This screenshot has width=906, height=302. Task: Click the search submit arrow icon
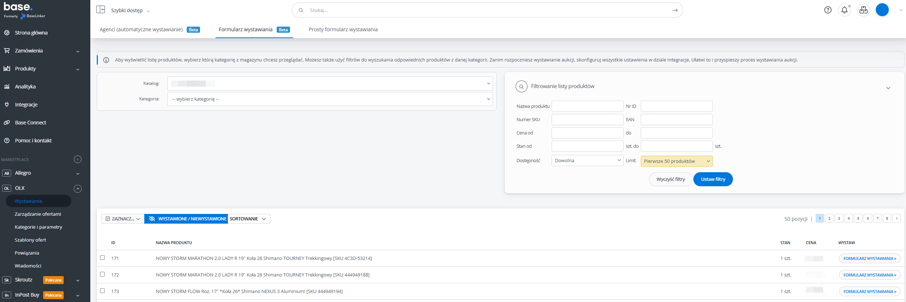[675, 10]
